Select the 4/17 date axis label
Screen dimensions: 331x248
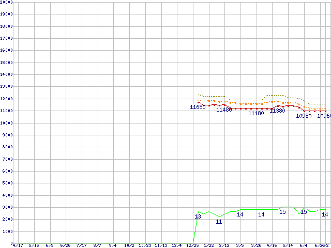[18, 245]
